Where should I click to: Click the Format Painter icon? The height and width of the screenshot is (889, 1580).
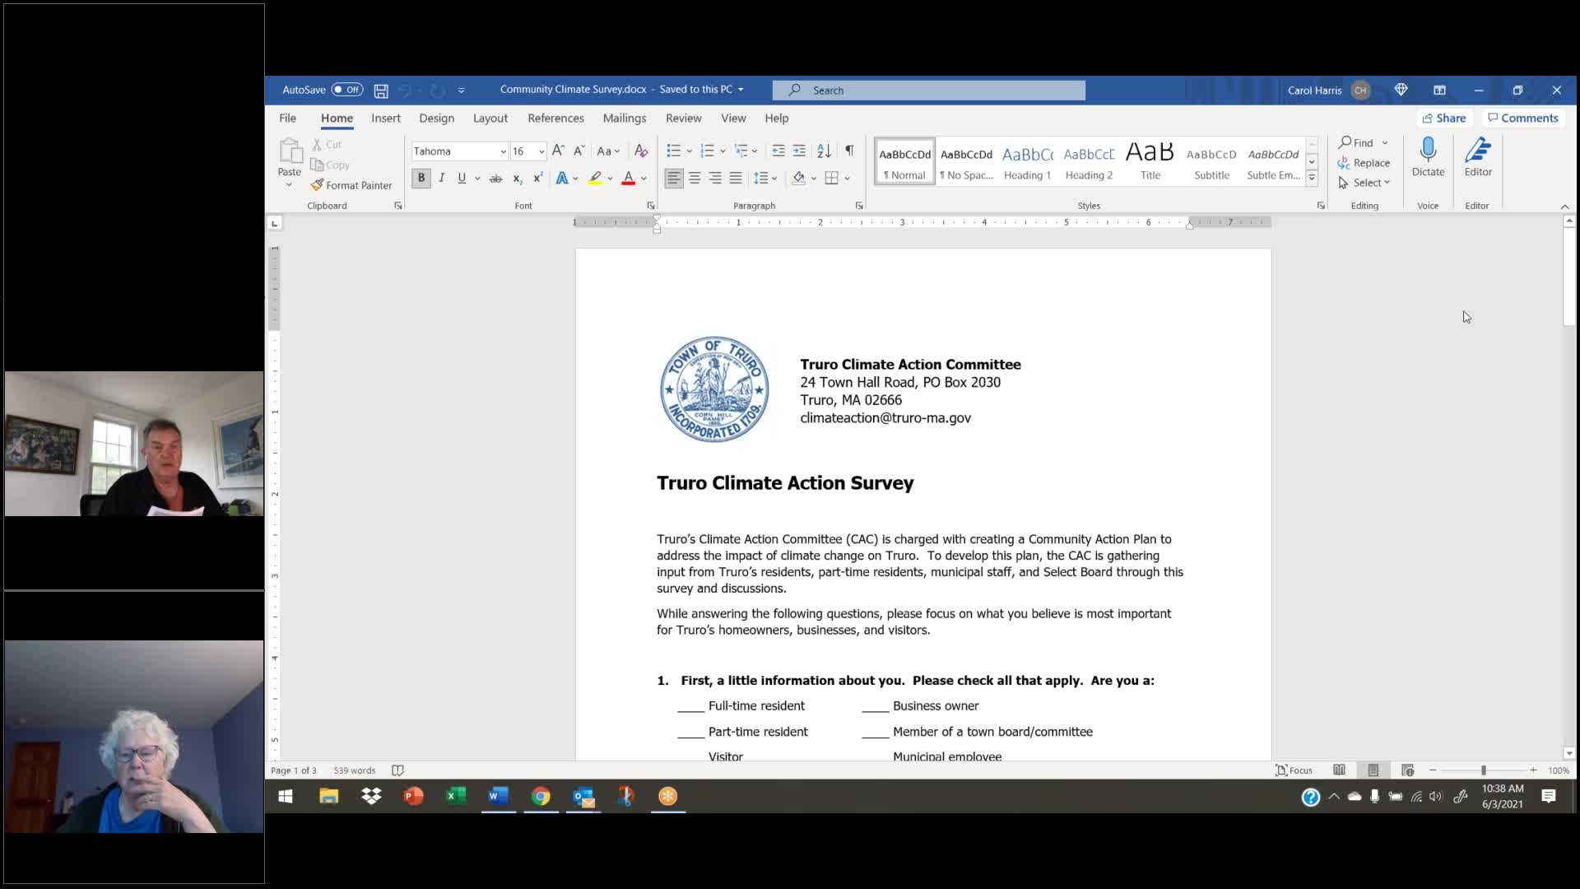point(318,185)
